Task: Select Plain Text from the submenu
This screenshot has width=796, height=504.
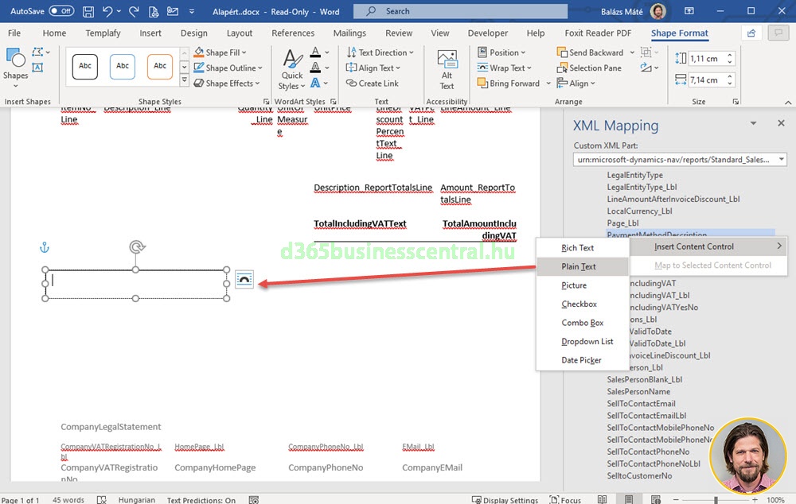Action: 579,267
